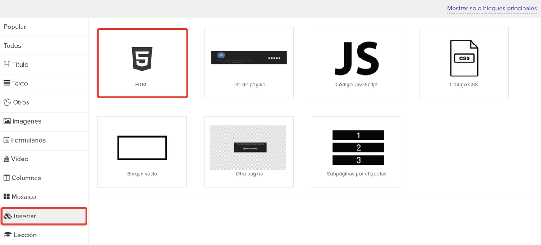Choose the Pie de página block

point(249,63)
